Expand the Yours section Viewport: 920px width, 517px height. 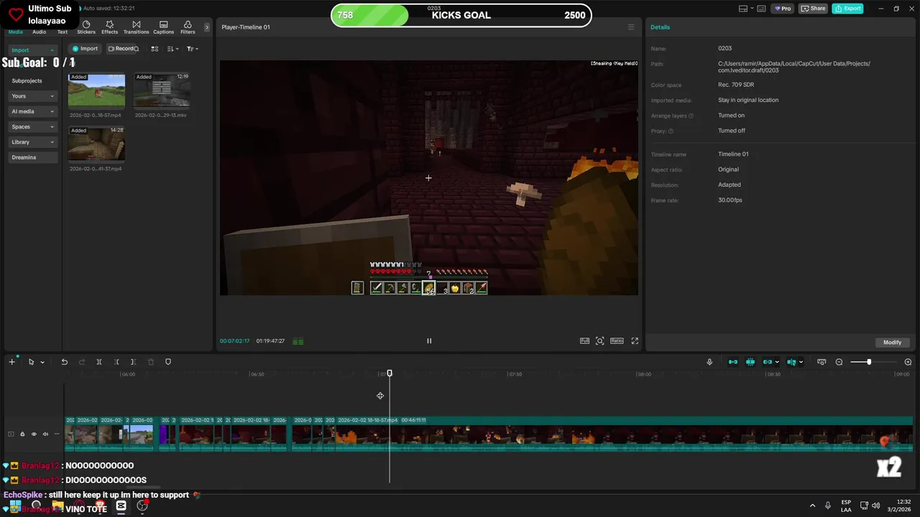click(33, 96)
